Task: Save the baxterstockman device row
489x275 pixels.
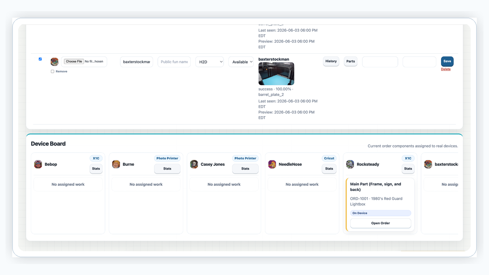Action: [447, 61]
